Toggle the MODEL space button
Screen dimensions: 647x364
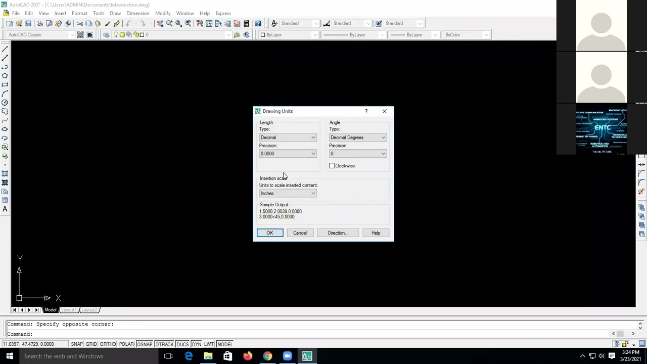(x=225, y=344)
